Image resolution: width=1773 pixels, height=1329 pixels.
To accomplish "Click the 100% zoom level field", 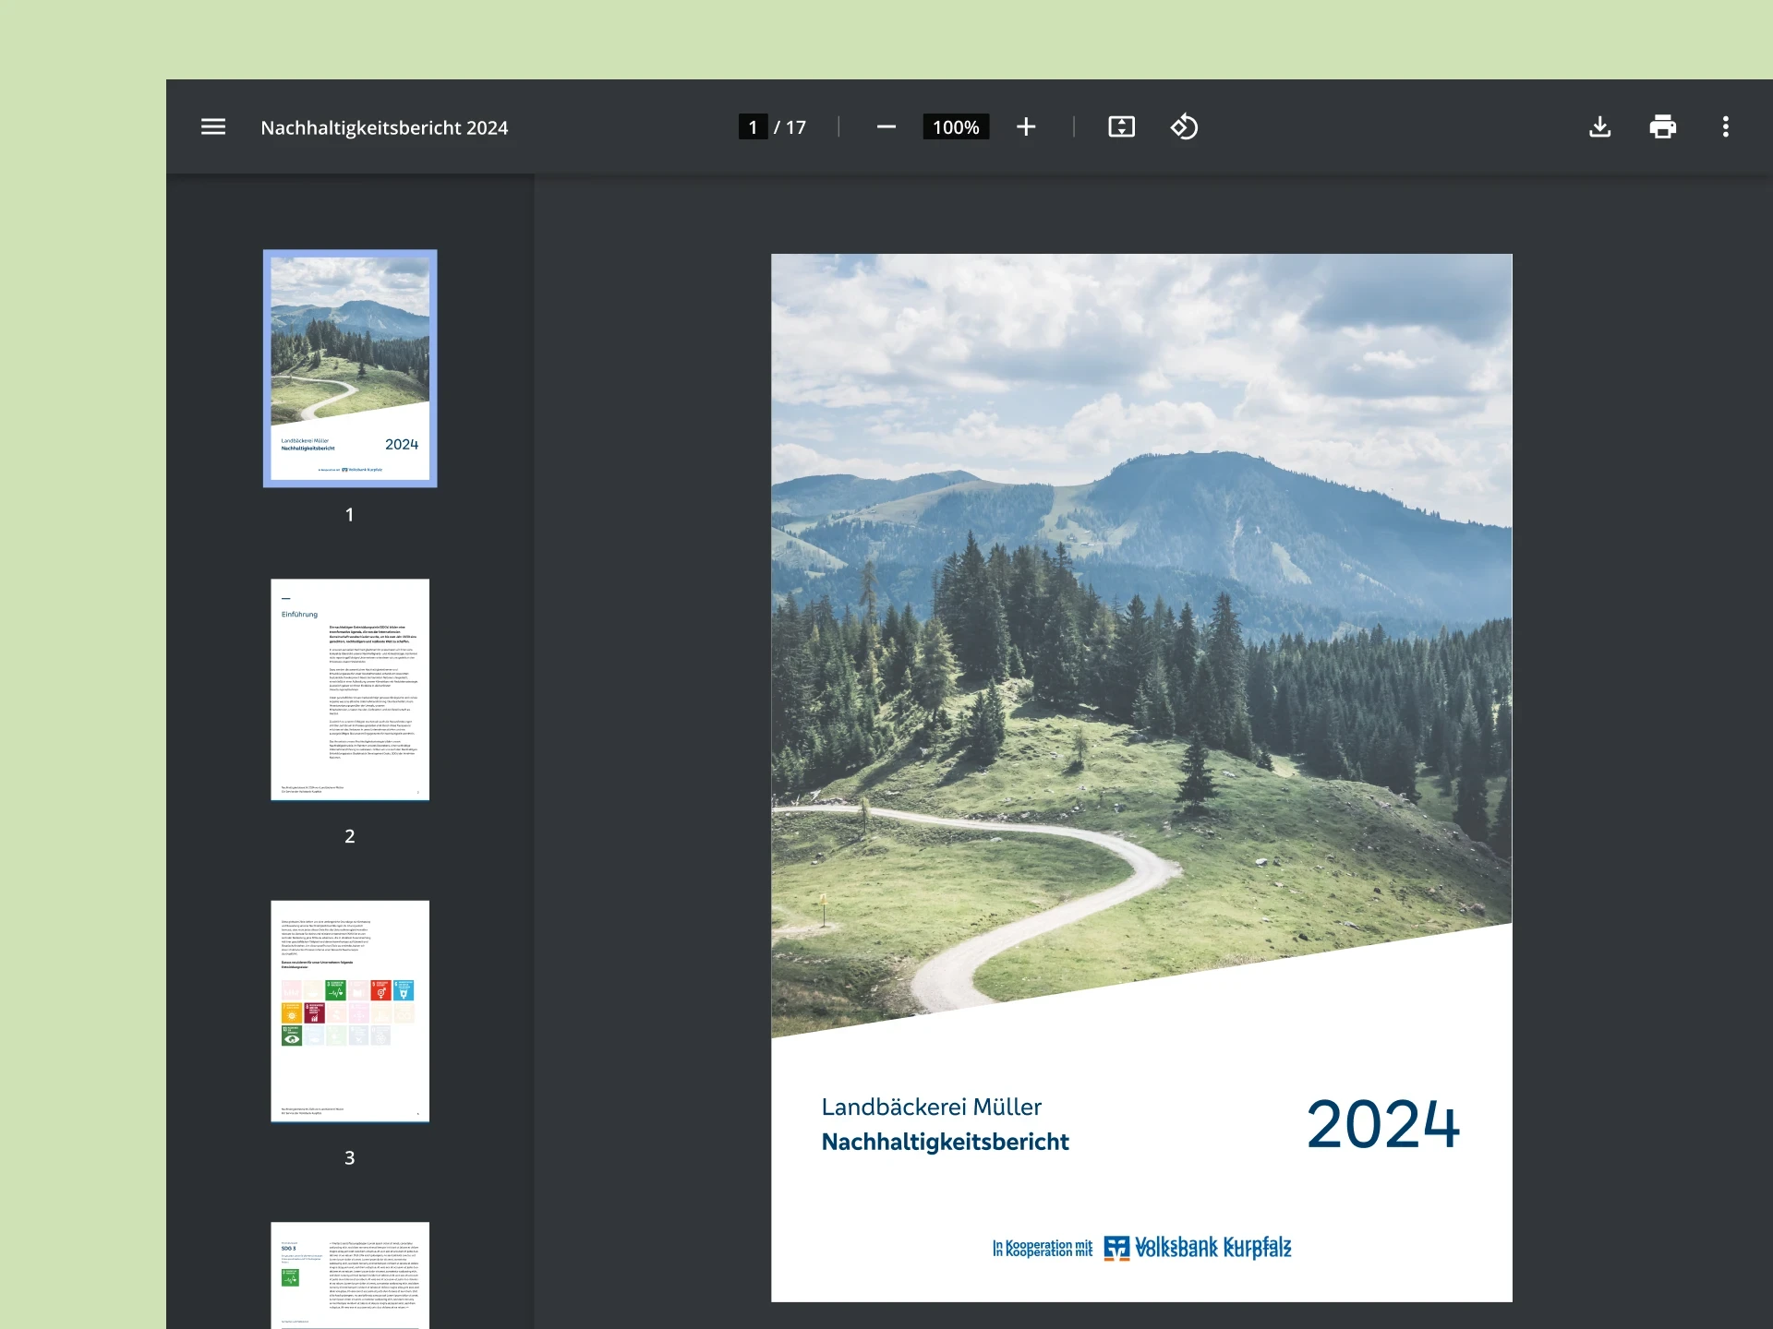I will (955, 127).
